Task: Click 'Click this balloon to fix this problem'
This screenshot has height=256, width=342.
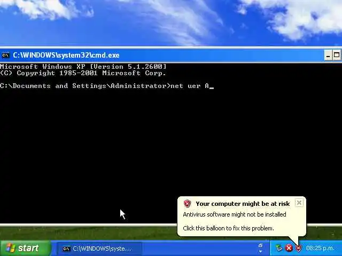Action: click(x=228, y=228)
